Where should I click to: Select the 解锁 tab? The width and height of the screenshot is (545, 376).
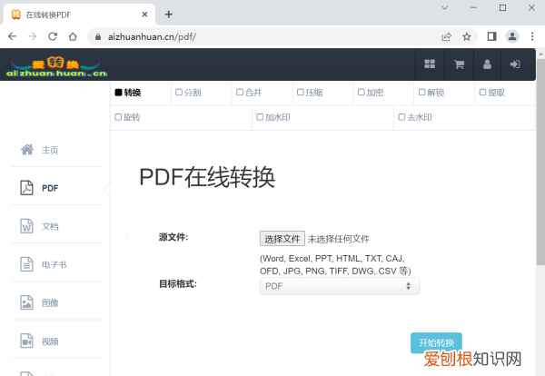tap(444, 93)
